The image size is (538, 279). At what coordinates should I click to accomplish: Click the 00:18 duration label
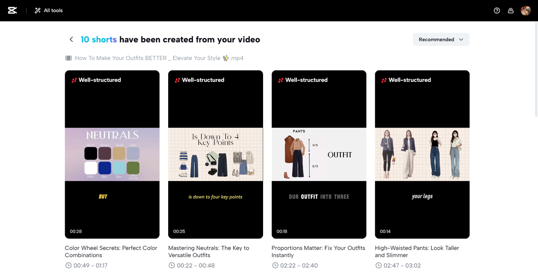click(x=282, y=232)
